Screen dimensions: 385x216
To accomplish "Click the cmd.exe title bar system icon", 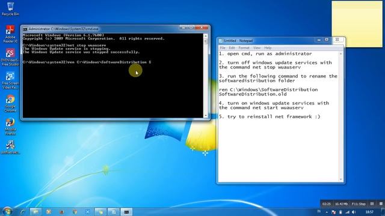I will point(25,29).
